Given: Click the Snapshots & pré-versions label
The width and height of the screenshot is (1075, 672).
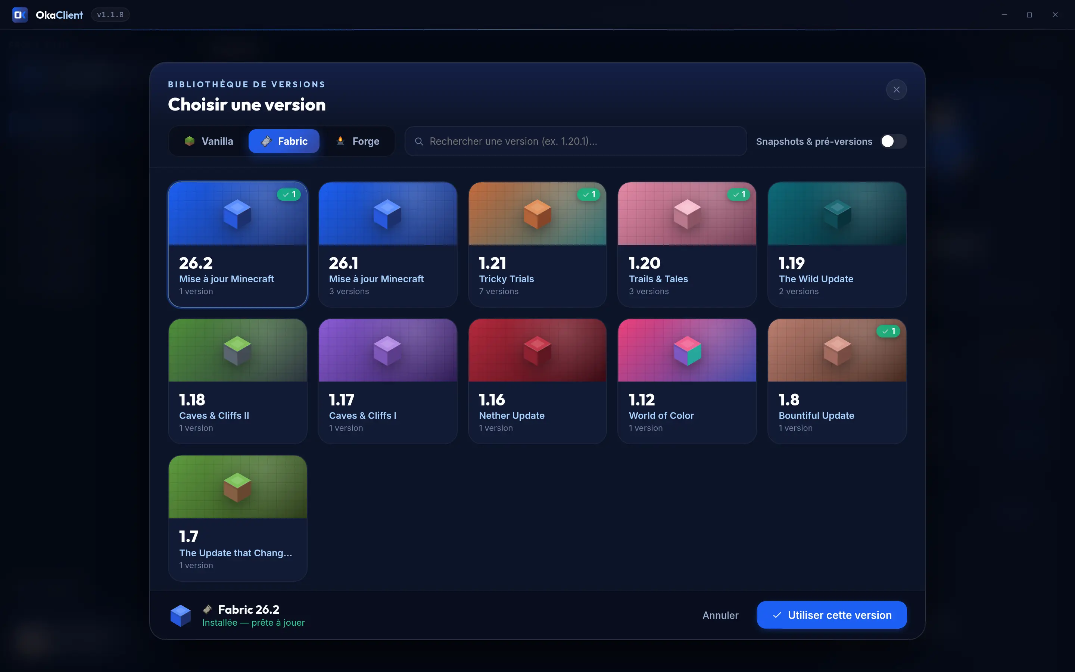Looking at the screenshot, I should tap(814, 141).
